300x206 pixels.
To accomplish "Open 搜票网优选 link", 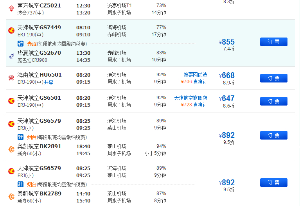I will point(195,75).
